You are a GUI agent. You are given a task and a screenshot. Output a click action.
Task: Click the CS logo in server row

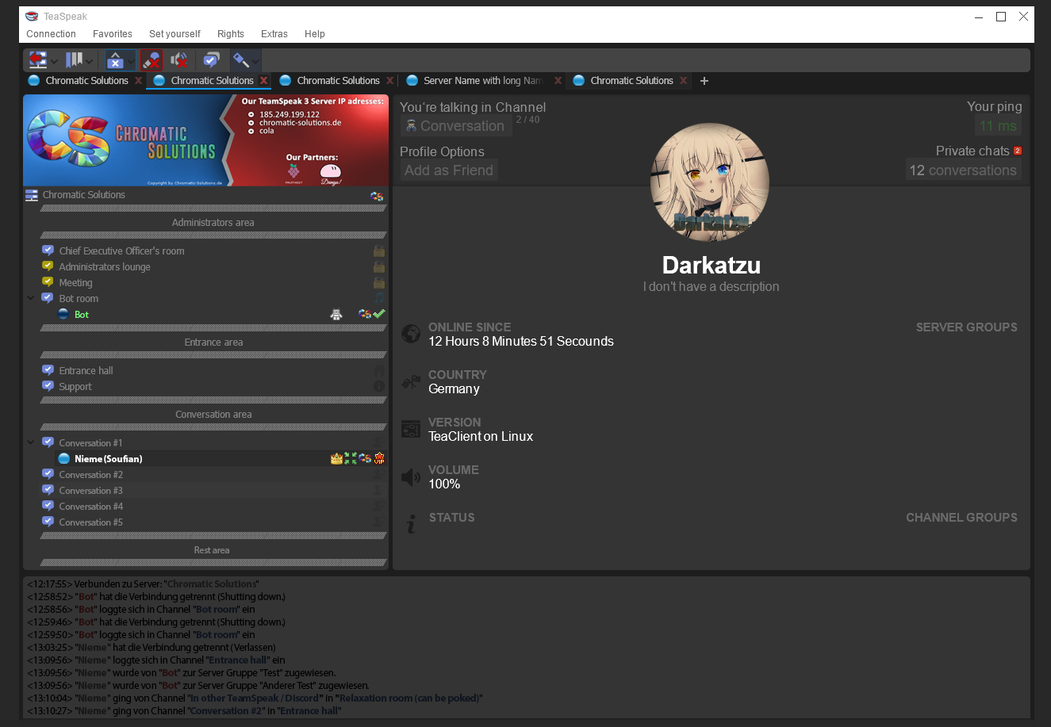(x=377, y=196)
